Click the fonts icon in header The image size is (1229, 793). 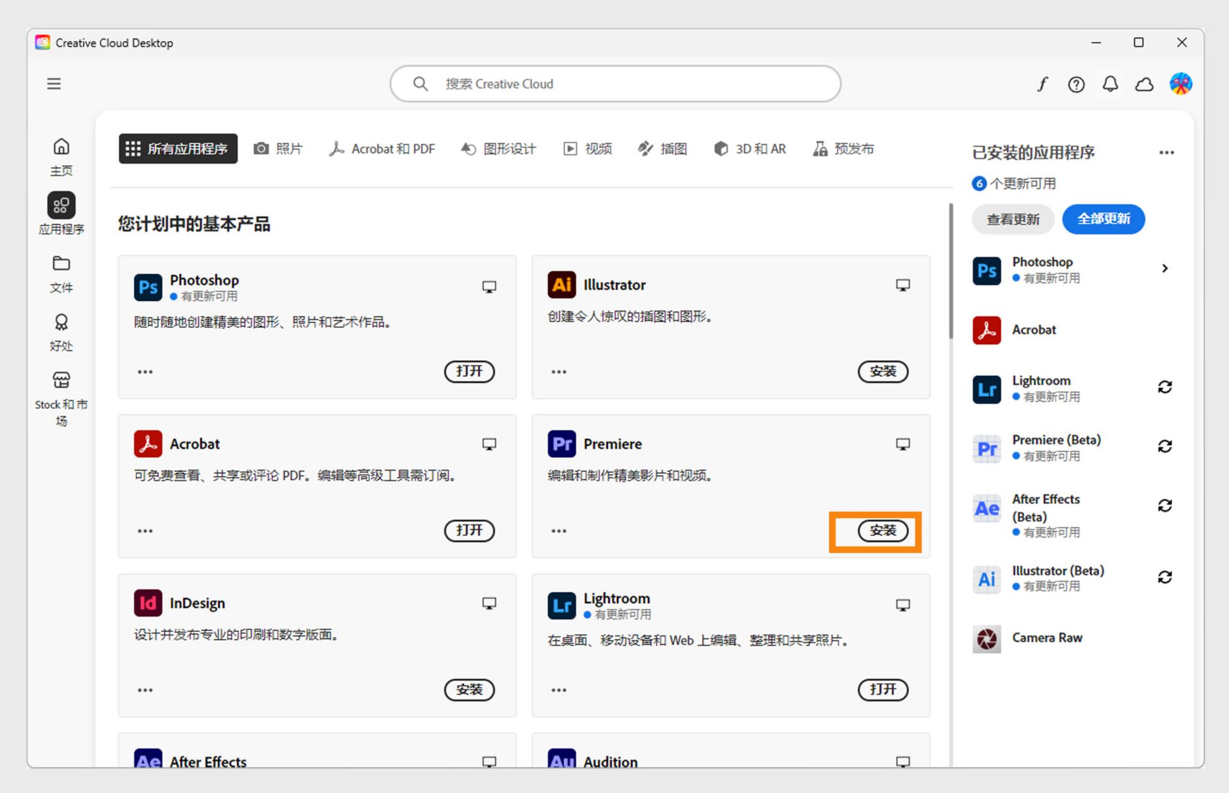(x=1043, y=84)
